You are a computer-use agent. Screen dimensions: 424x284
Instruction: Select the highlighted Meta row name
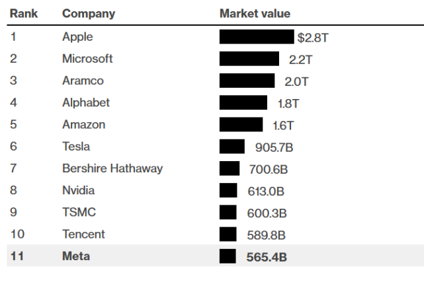[x=75, y=256]
